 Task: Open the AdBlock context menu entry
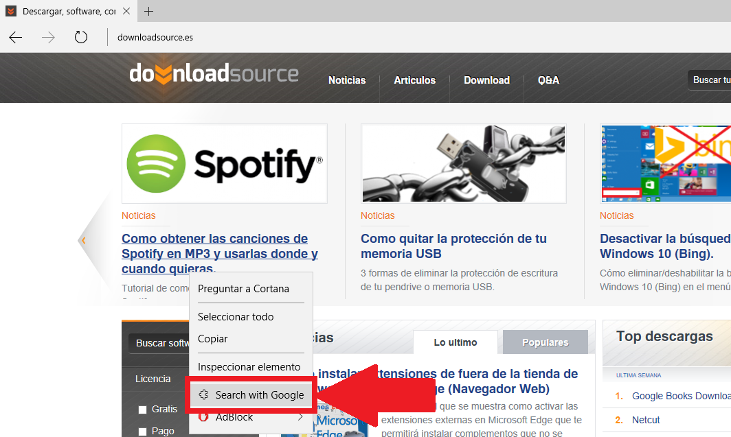pyautogui.click(x=251, y=417)
